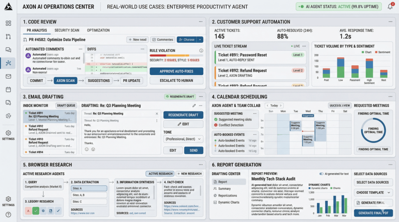This screenshot has width=399, height=222.
Task: Open Live Ticket Stream more options
Action: point(304,46)
